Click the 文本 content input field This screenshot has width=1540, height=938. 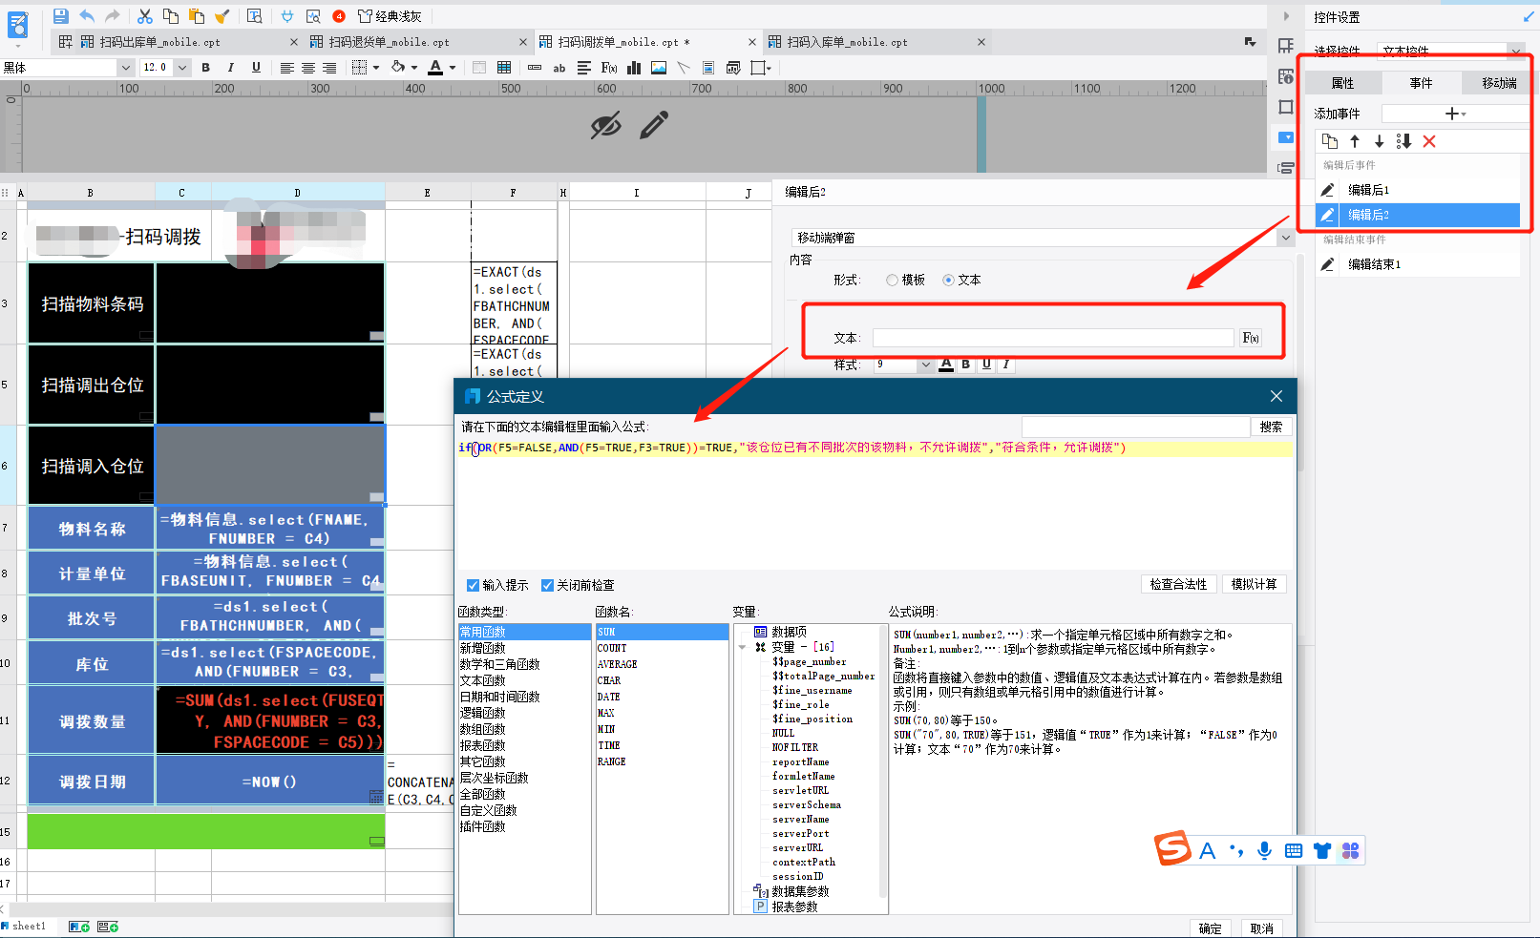coord(1053,338)
